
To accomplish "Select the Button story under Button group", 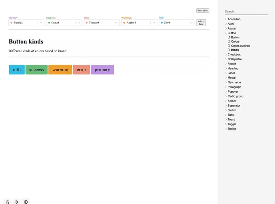I will pos(235,37).
